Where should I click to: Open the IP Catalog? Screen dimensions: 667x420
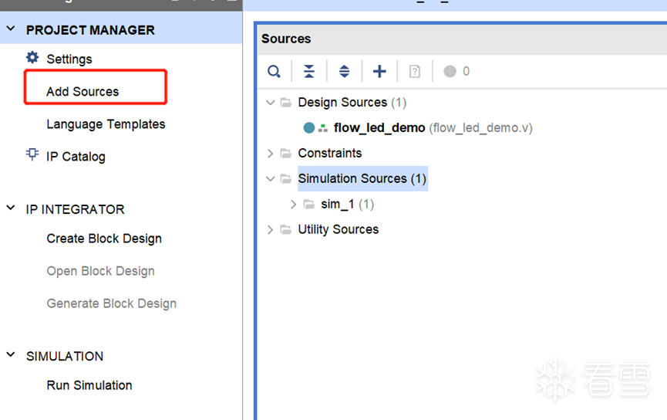[76, 157]
